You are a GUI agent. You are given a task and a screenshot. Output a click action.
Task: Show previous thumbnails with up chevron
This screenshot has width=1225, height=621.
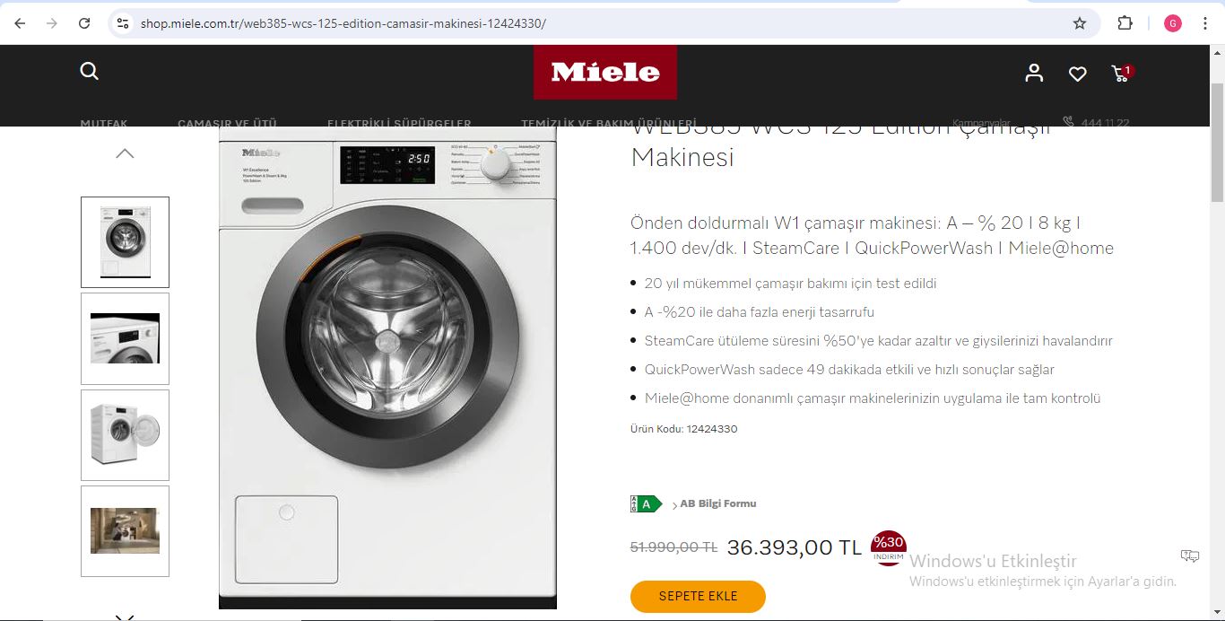point(125,153)
